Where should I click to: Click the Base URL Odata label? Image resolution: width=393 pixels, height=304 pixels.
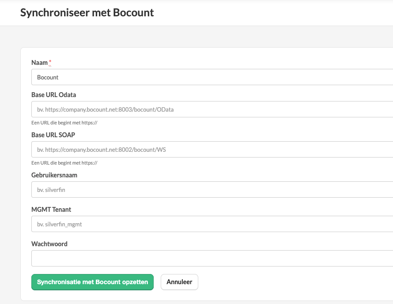(53, 95)
